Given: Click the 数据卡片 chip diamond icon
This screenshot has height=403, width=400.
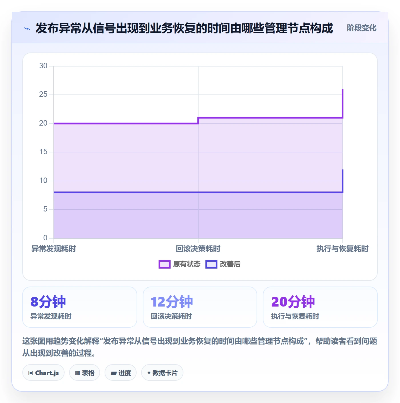Looking at the screenshot, I should click(149, 373).
